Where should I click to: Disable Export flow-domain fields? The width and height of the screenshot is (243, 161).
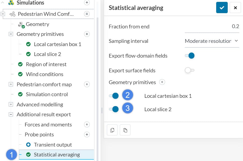tap(190, 55)
